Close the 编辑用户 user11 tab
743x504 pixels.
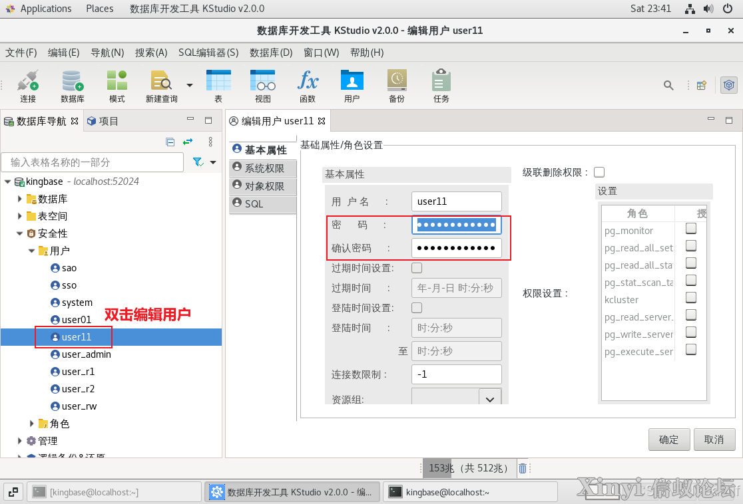click(x=322, y=121)
